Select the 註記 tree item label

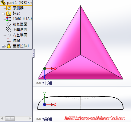(x=16, y=14)
